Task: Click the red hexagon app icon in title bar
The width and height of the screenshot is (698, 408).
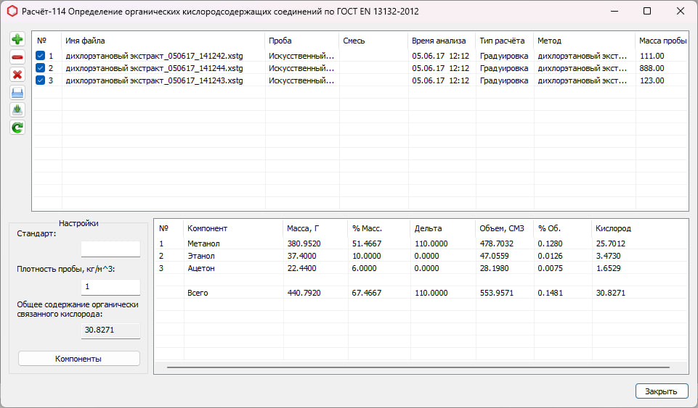Action: point(12,11)
